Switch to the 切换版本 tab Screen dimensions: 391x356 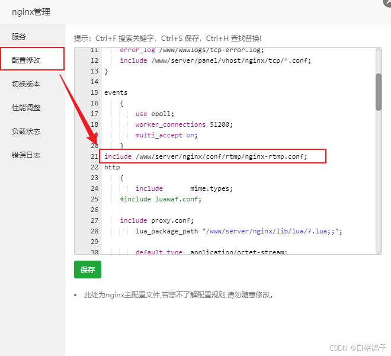pos(26,84)
